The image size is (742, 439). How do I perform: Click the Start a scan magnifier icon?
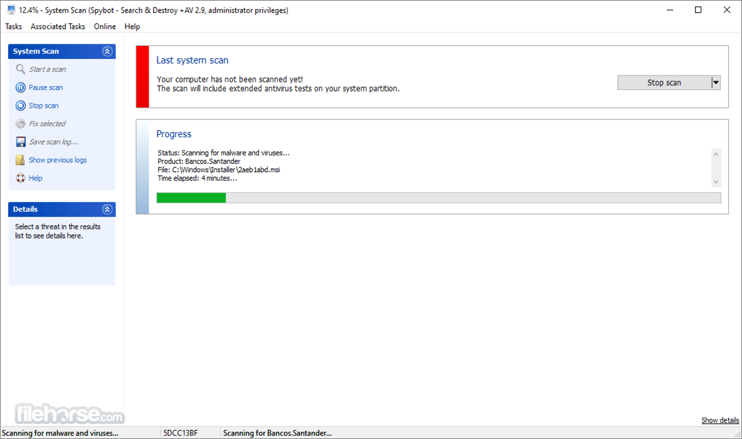pos(20,69)
